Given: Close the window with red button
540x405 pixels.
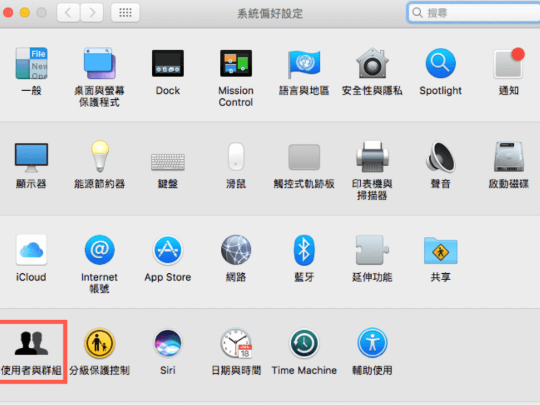Looking at the screenshot, I should 8,13.
